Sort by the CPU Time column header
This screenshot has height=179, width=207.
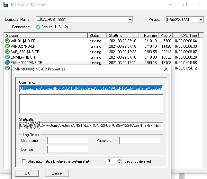(186, 35)
